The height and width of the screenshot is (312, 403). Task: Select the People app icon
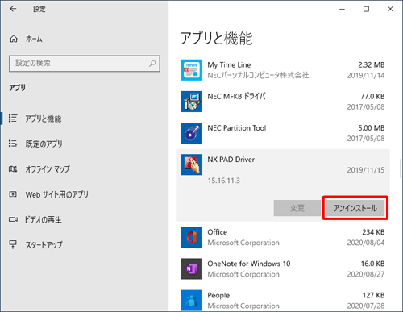192,300
